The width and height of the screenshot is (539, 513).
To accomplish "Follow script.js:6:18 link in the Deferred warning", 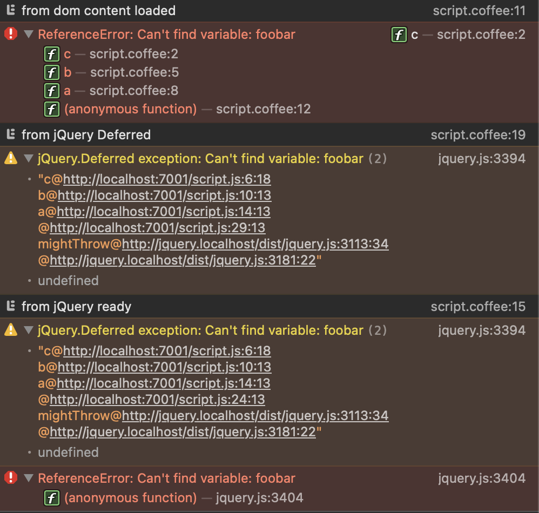I will (x=167, y=179).
